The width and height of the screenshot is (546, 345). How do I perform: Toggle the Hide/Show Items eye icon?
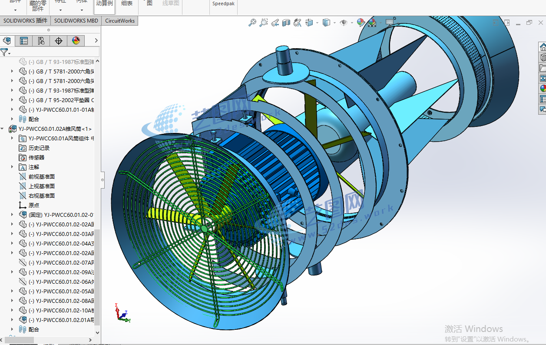[344, 23]
